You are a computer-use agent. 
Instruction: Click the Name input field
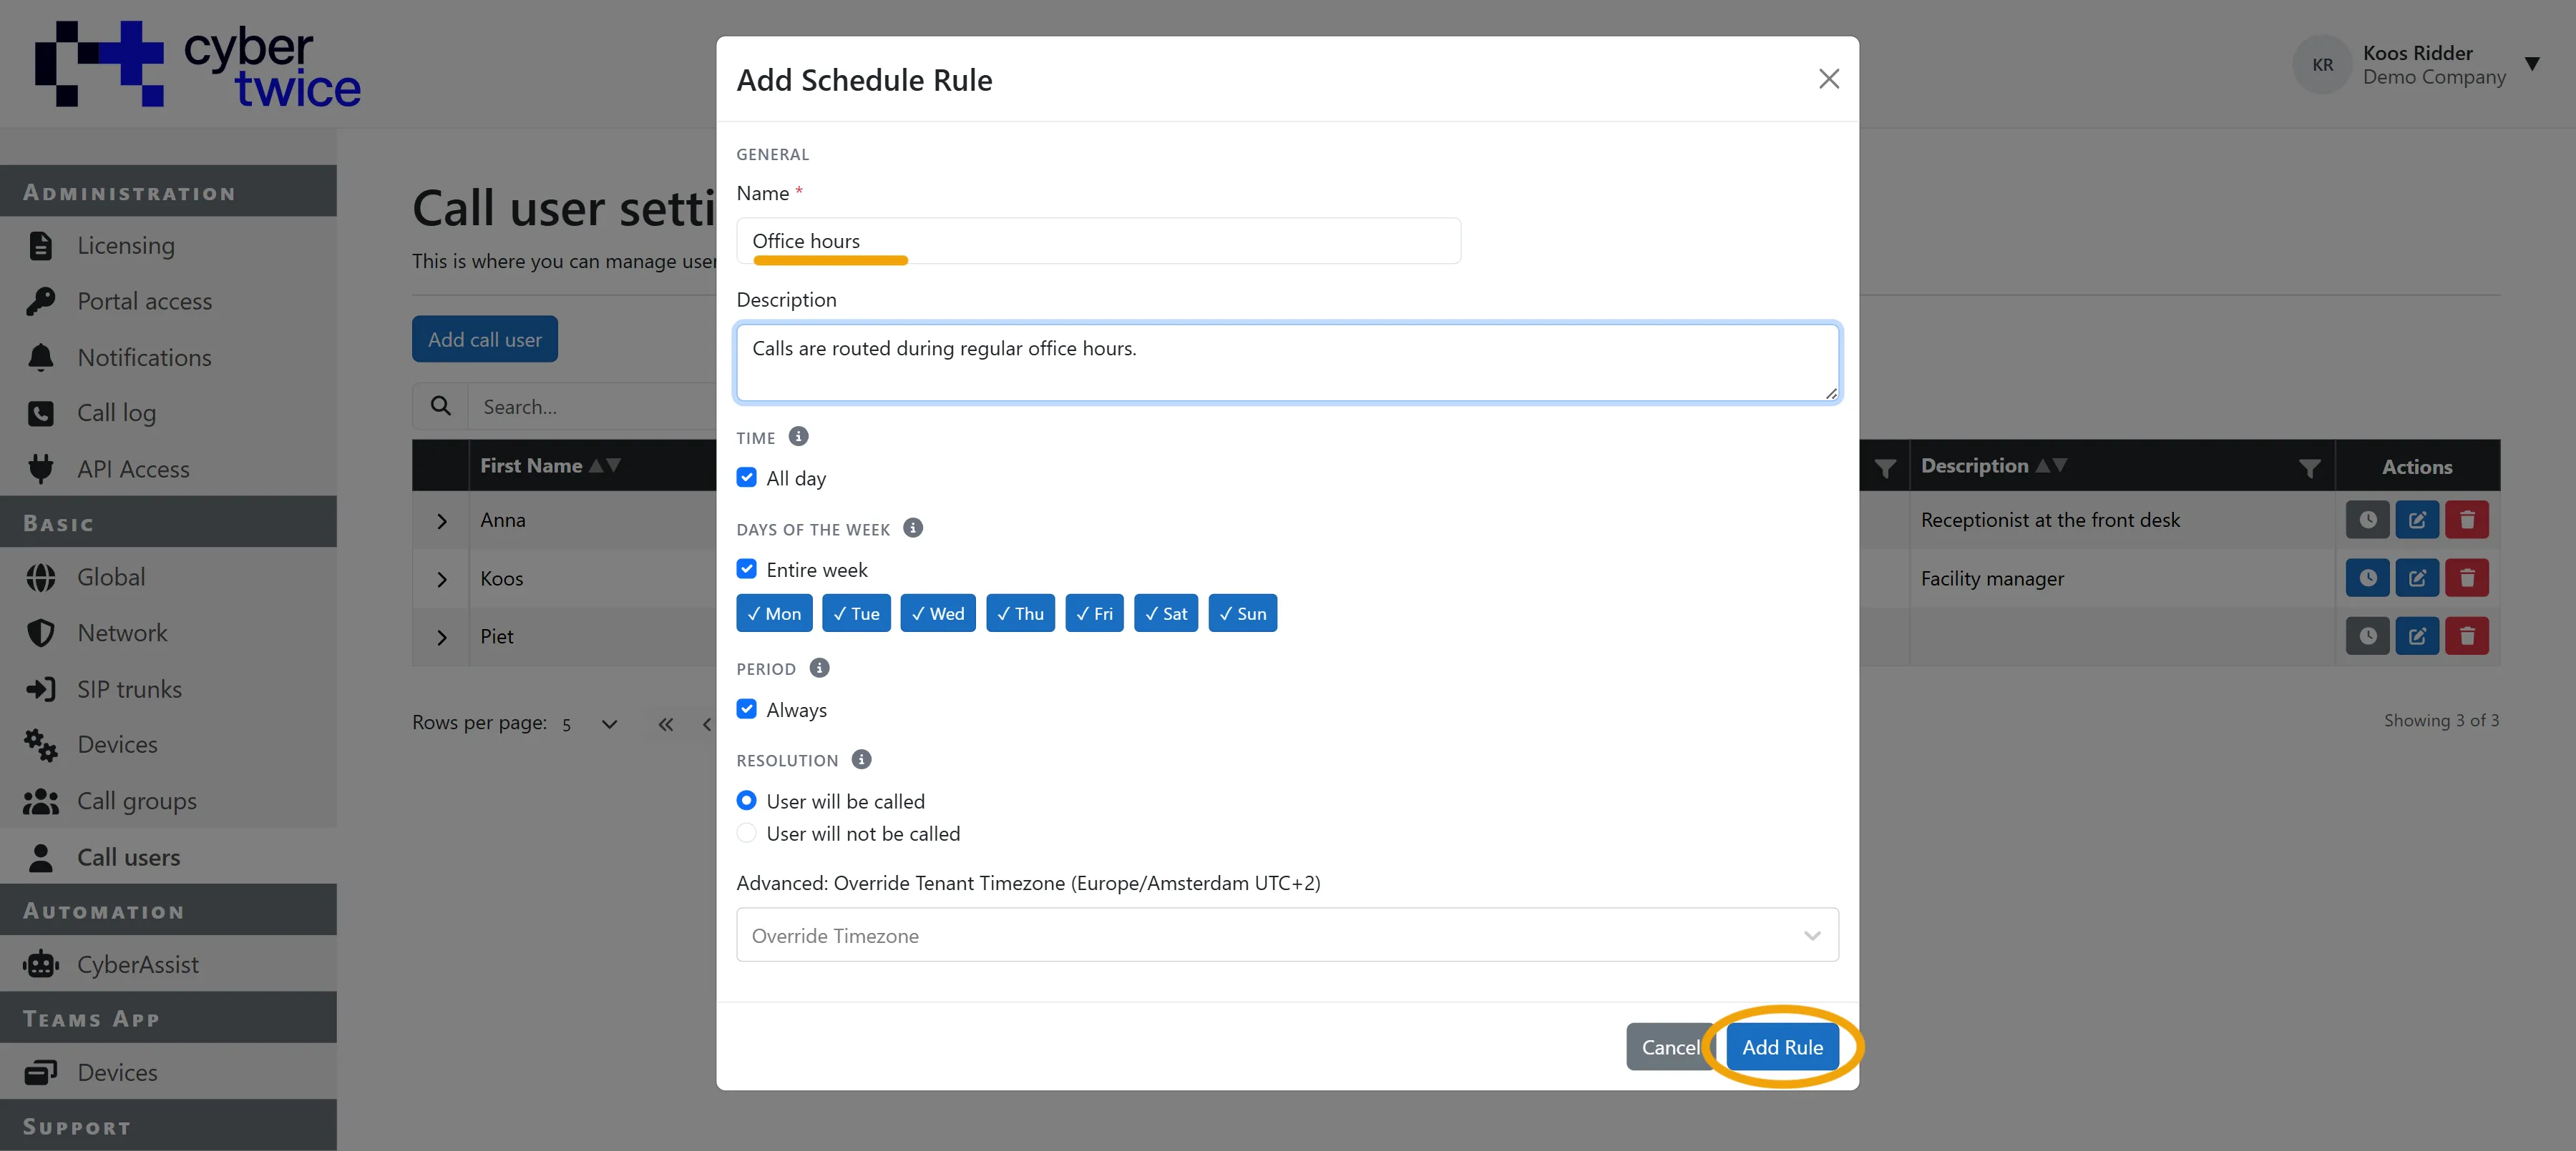click(1098, 241)
